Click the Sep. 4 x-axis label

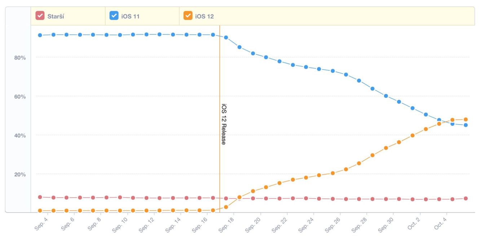(x=41, y=223)
